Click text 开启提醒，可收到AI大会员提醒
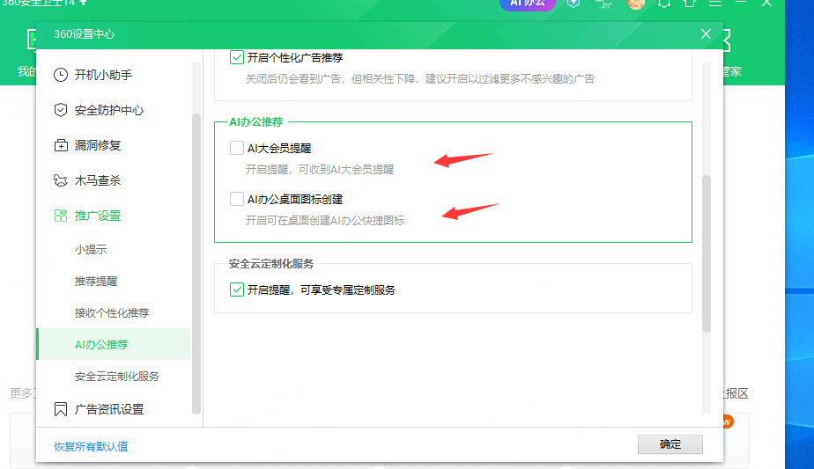 (x=319, y=170)
